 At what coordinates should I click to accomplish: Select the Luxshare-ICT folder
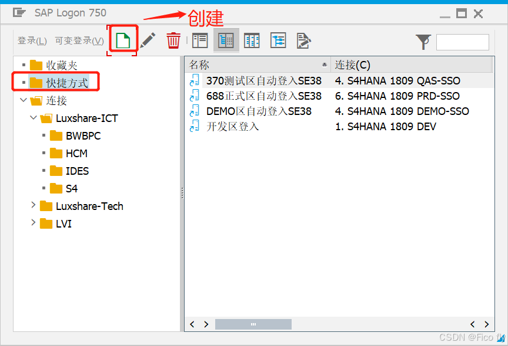coord(79,118)
